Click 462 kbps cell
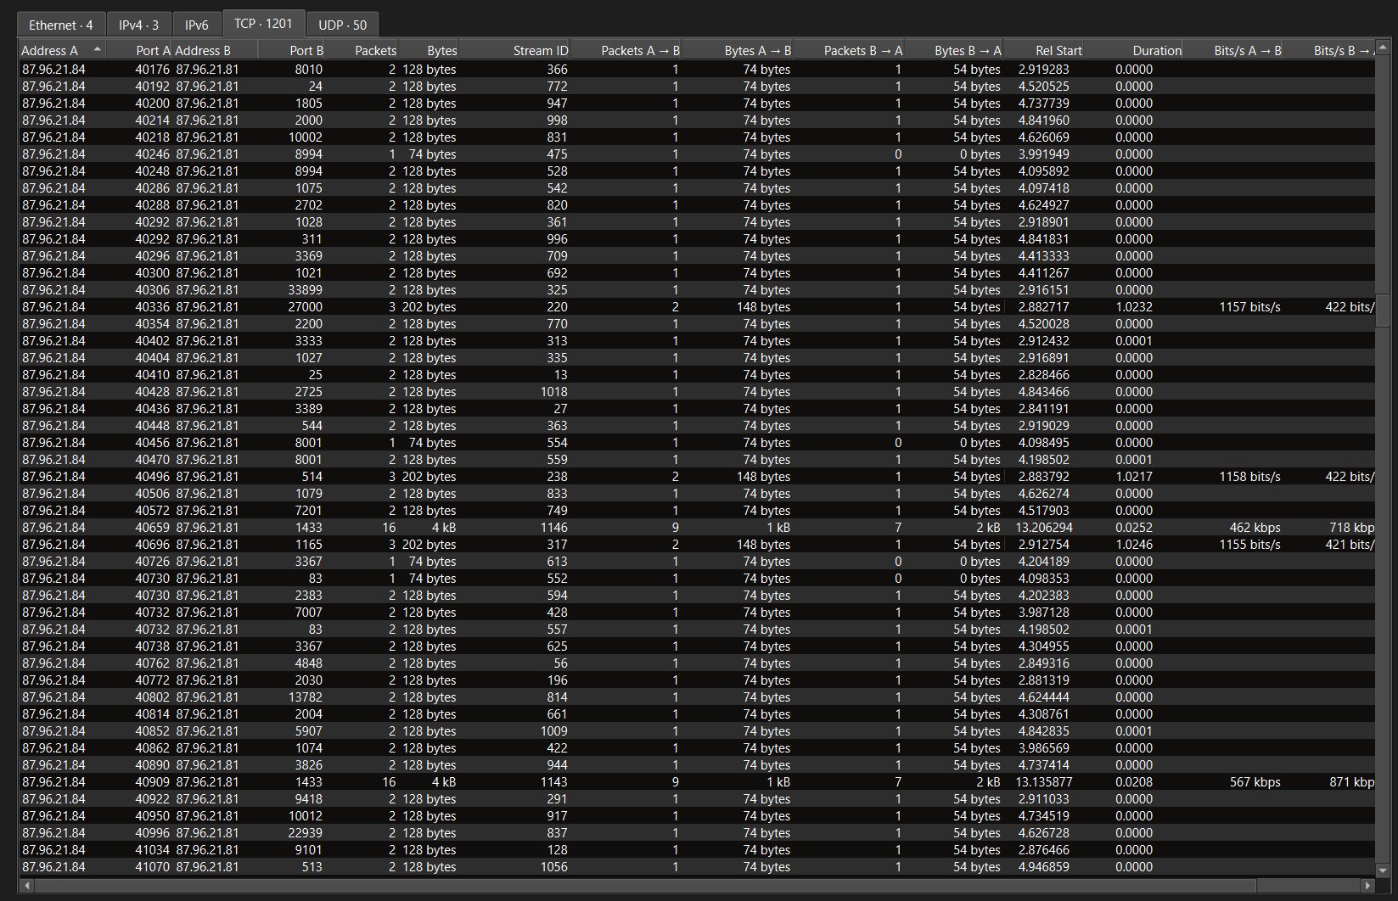1398x901 pixels. [1255, 528]
